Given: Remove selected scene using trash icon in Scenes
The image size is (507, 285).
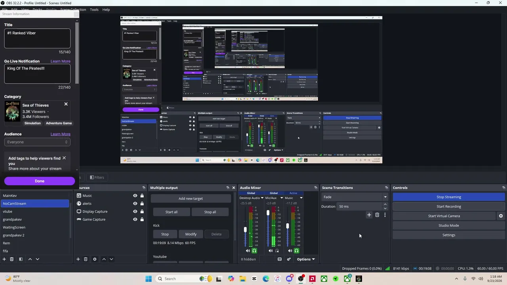Looking at the screenshot, I should [x=12, y=259].
